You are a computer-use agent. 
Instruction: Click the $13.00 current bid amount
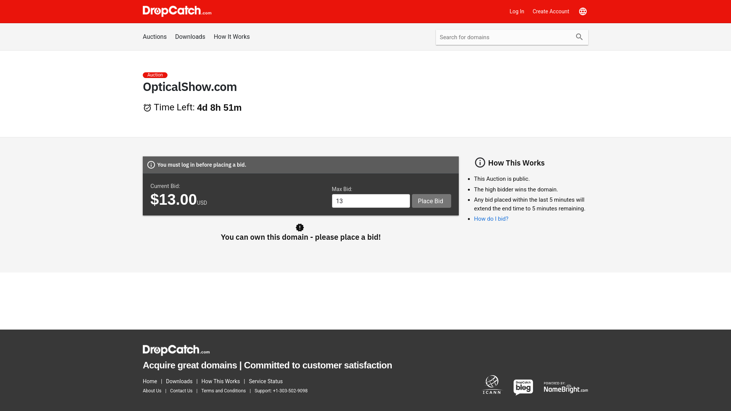pyautogui.click(x=174, y=199)
